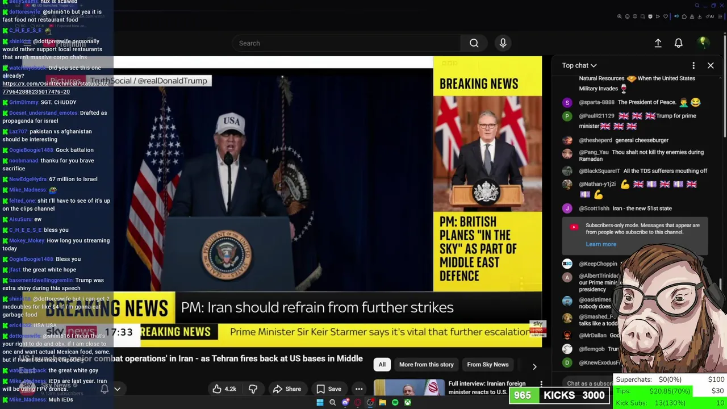Open Windows taskbar search
Image resolution: width=727 pixels, height=409 pixels.
(x=333, y=403)
